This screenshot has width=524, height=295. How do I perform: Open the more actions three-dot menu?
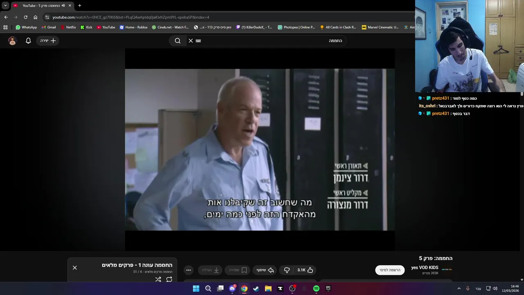tap(188, 270)
